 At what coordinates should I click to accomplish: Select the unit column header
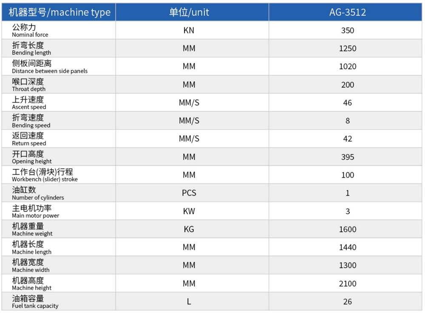189,12
